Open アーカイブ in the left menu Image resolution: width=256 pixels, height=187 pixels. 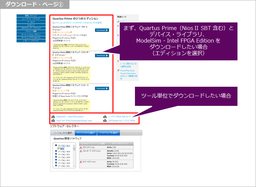coord(31,22)
